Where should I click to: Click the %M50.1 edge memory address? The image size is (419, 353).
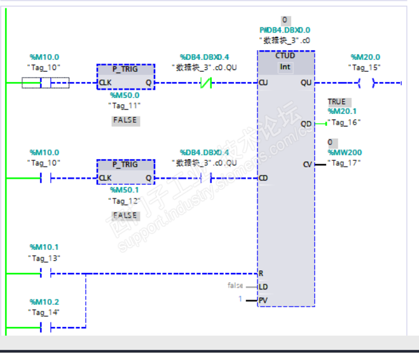tap(124, 190)
